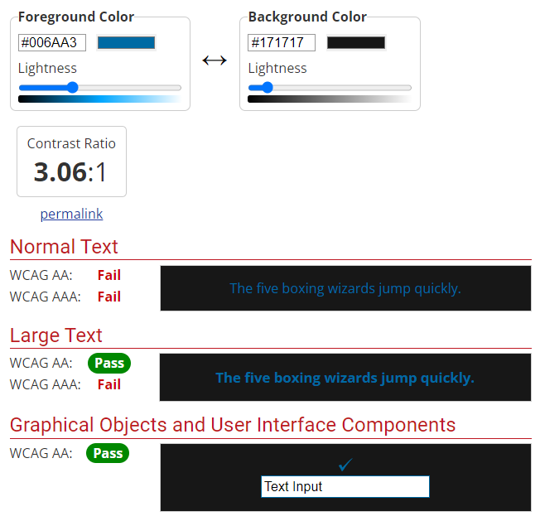Click the foreground Lightness label
Screen dimensions: 540x521
(x=47, y=68)
